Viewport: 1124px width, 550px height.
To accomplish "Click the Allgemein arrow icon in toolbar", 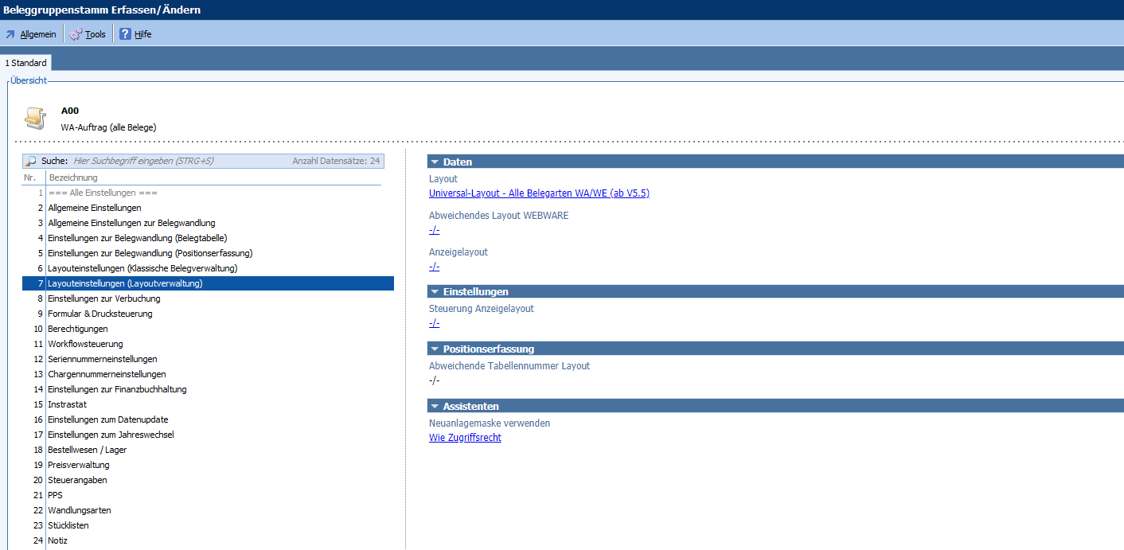I will pos(10,34).
